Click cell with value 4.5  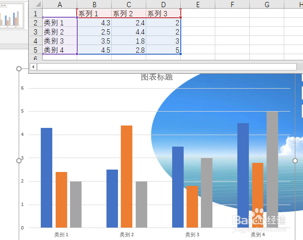click(x=94, y=50)
